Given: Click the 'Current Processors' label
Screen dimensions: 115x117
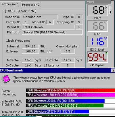Looking at the screenshot, I should click(x=9, y=93).
